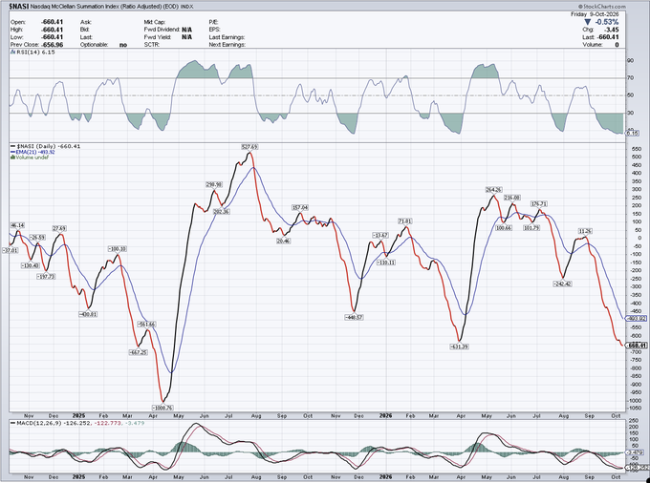
Task: Click the 216.08 peak label
Action: [x=512, y=198]
